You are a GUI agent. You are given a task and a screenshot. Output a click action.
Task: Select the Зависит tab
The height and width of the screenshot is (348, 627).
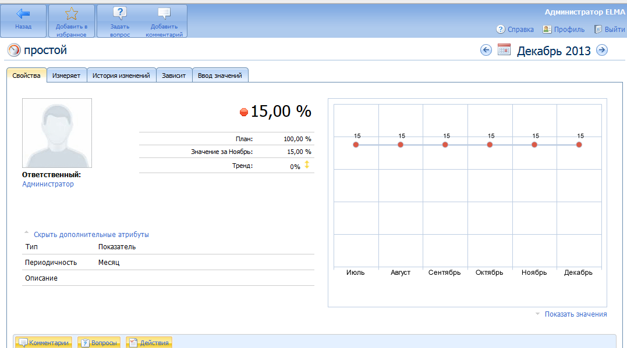[174, 76]
